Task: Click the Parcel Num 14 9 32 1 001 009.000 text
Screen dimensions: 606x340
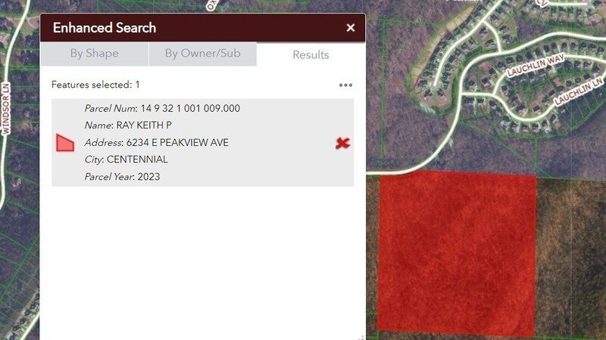Action: tap(162, 108)
